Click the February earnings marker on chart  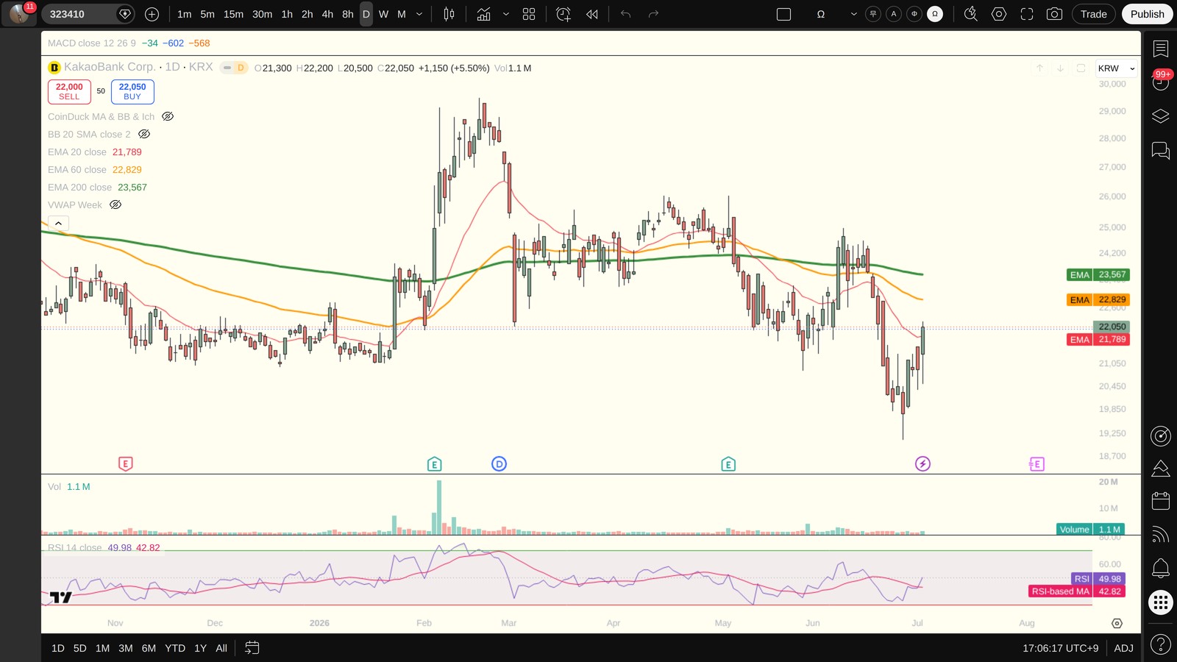coord(434,464)
